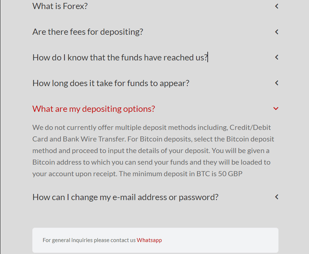Image resolution: width=309 pixels, height=254 pixels.
Task: Click the Bitcoin address phrase in answer
Action: pyautogui.click(x=57, y=162)
